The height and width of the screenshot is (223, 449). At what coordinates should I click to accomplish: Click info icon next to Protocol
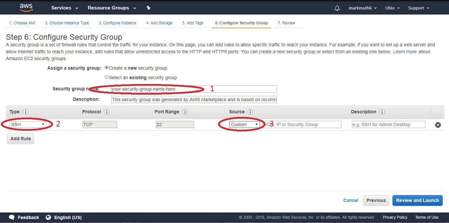pos(107,112)
